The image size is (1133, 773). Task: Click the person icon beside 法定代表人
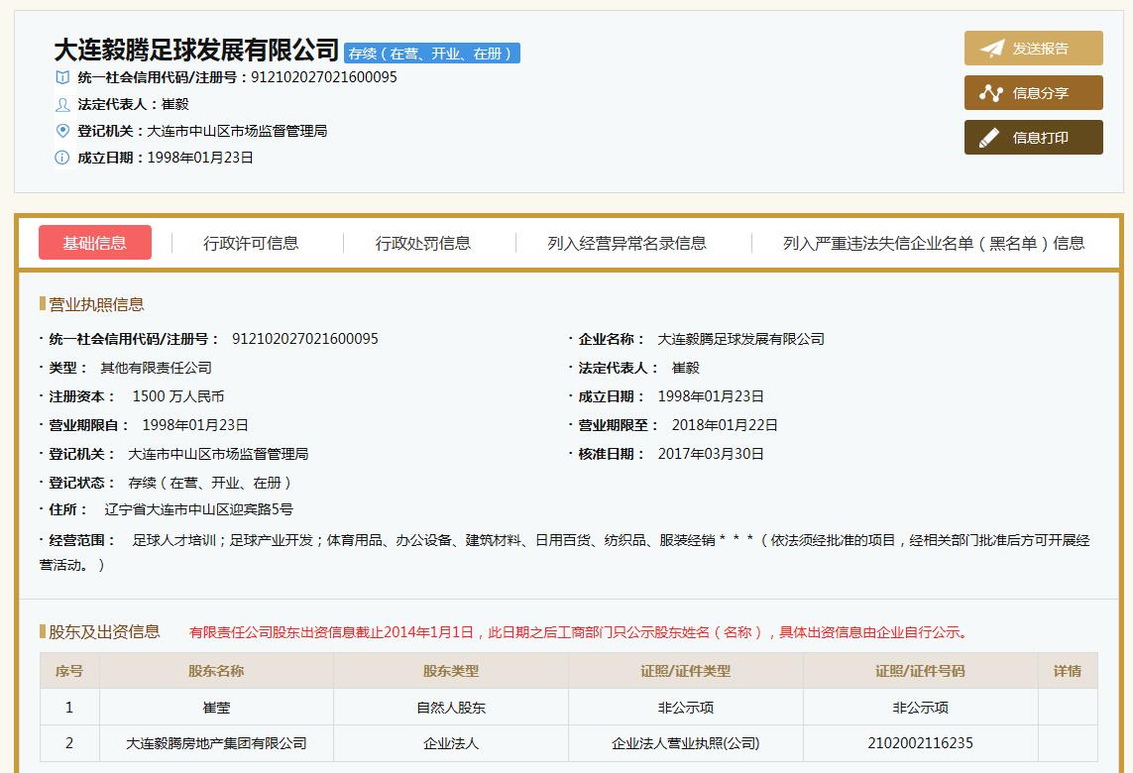pyautogui.click(x=61, y=103)
